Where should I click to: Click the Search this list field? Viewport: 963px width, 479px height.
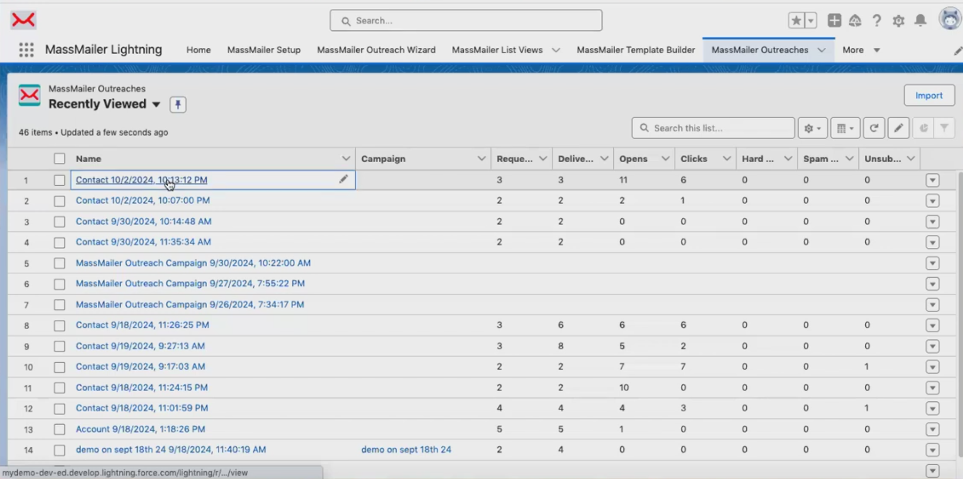[x=713, y=128]
